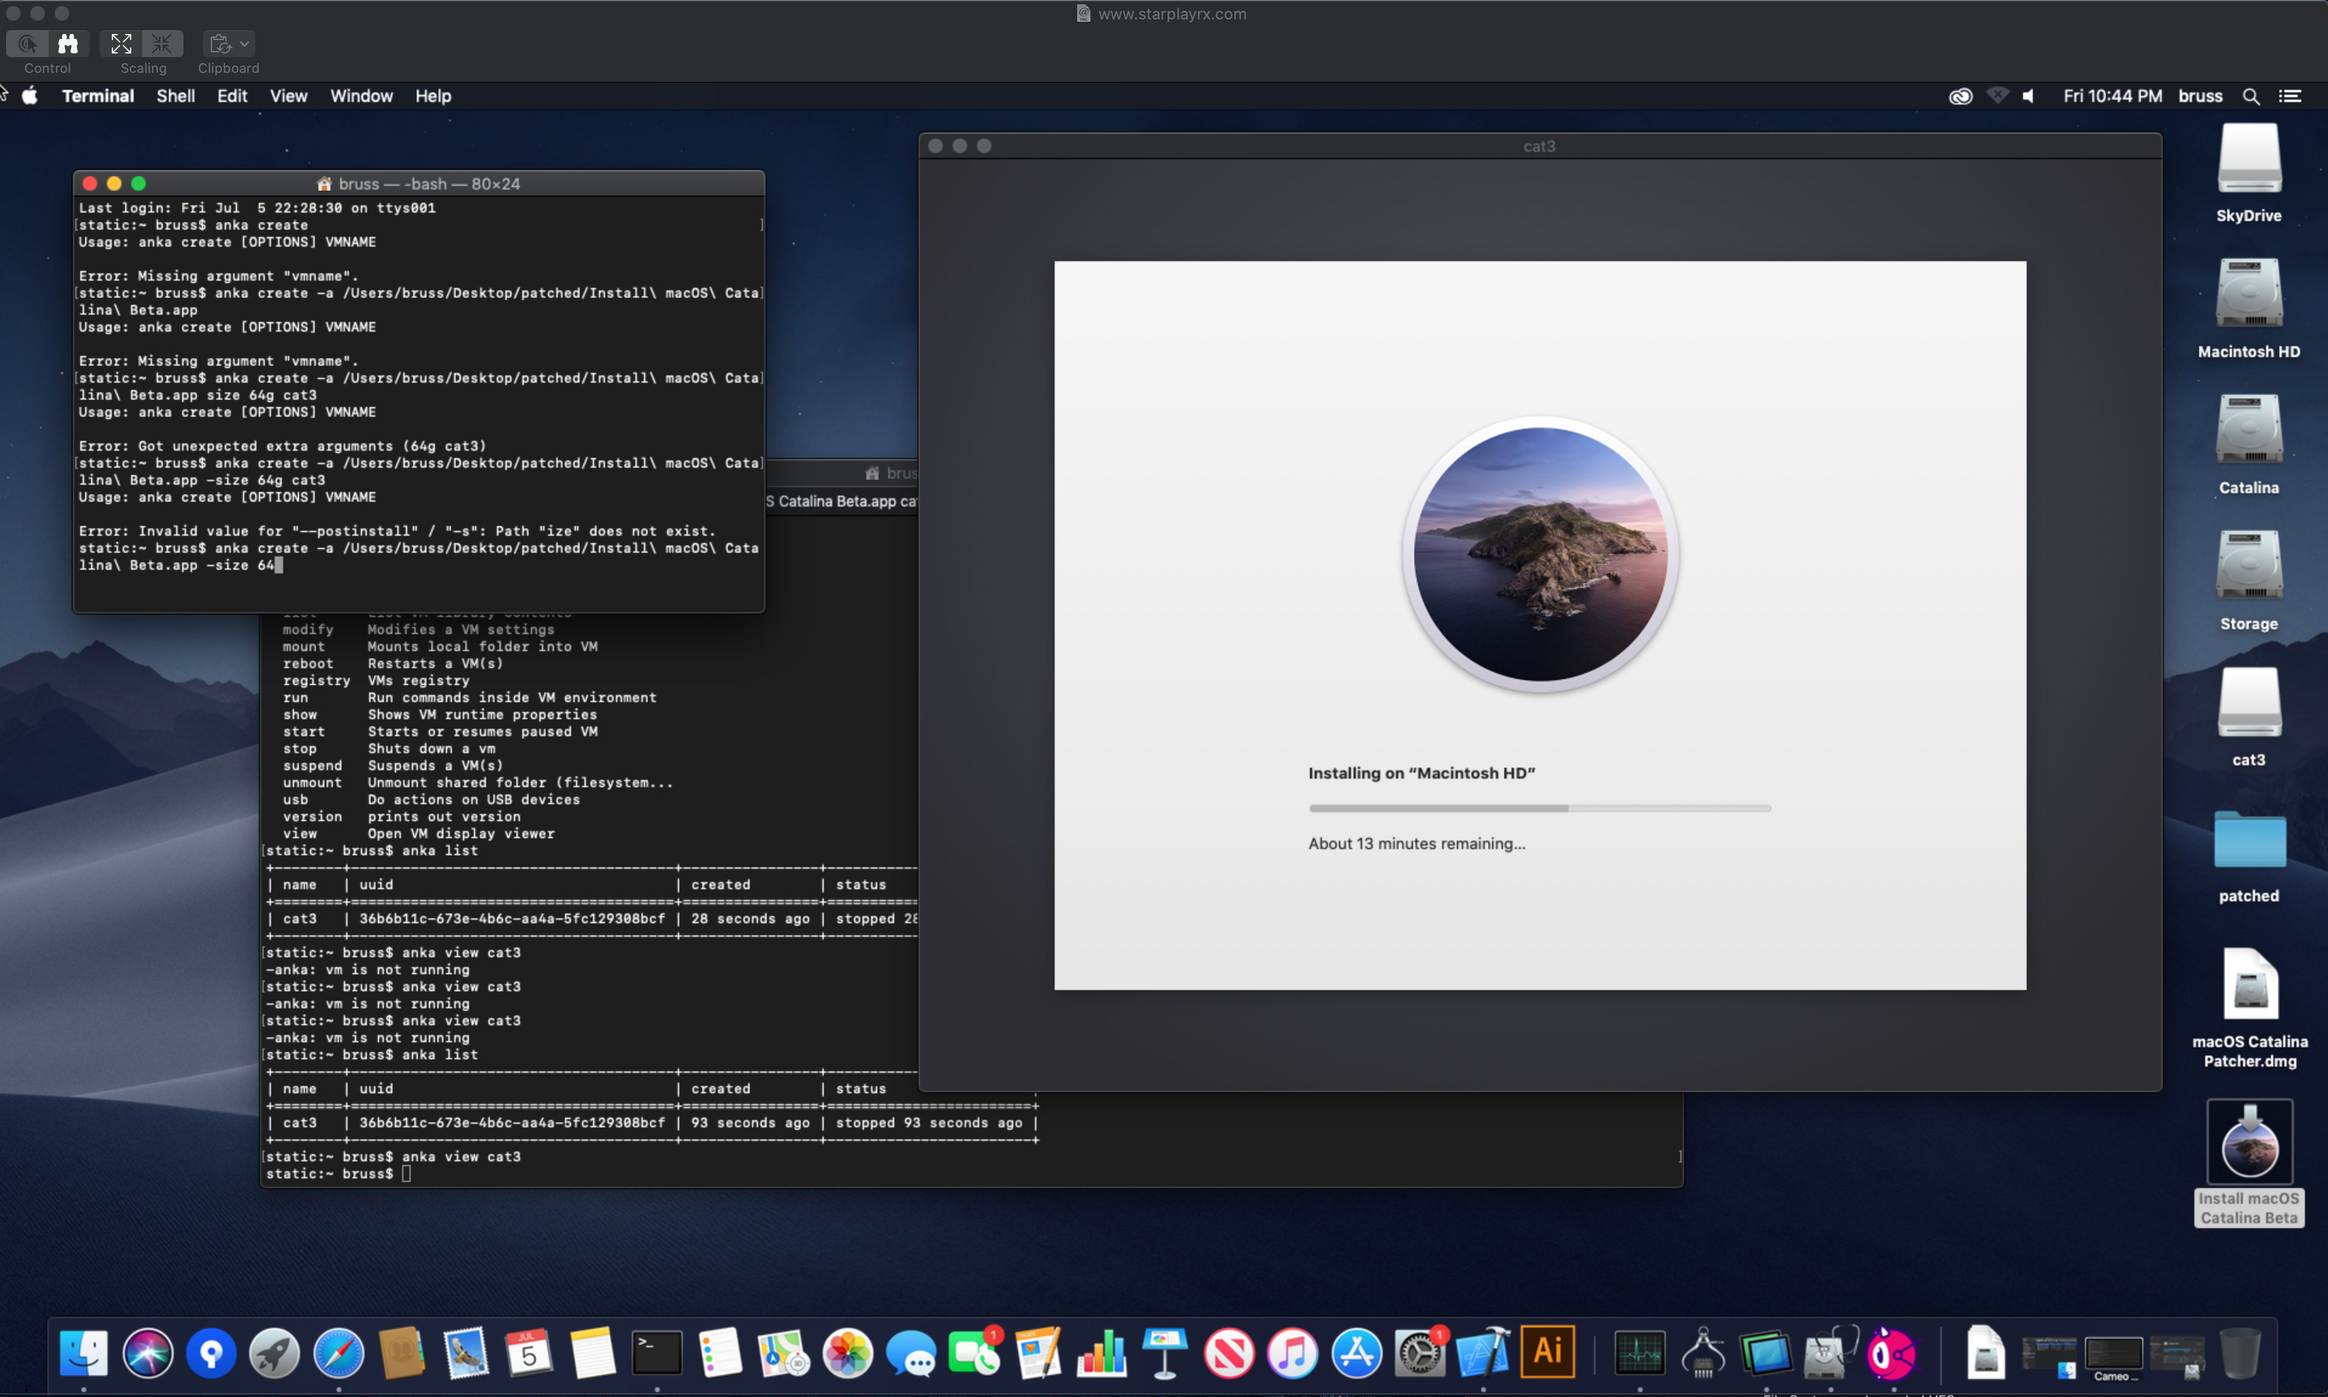The image size is (2328, 1397).
Task: Open Disk Utility from the Dock
Action: [x=1830, y=1354]
